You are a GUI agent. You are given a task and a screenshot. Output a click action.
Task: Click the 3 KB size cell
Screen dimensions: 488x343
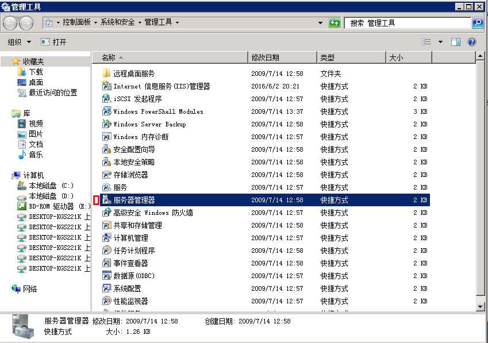pyautogui.click(x=420, y=111)
